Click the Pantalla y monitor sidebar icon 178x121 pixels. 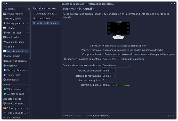5,51
